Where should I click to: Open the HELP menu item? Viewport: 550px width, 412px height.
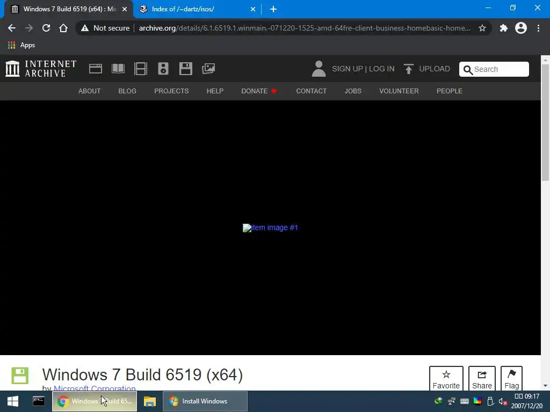[215, 91]
